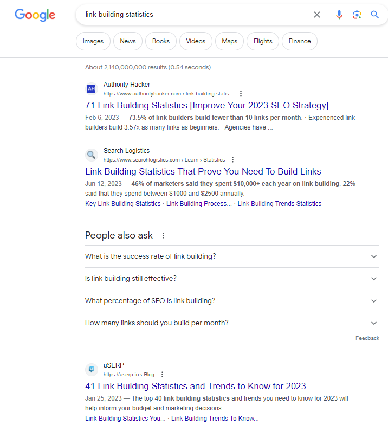Viewport: 388px width, 431px height.
Task: Open Search Logistics result options menu
Action: [232, 160]
